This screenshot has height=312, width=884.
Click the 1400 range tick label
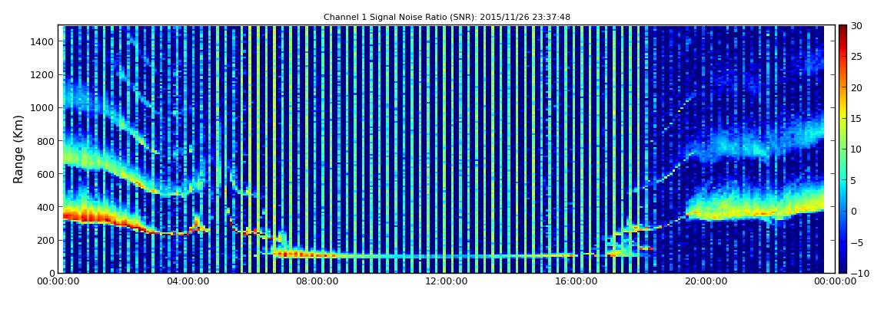(x=44, y=41)
